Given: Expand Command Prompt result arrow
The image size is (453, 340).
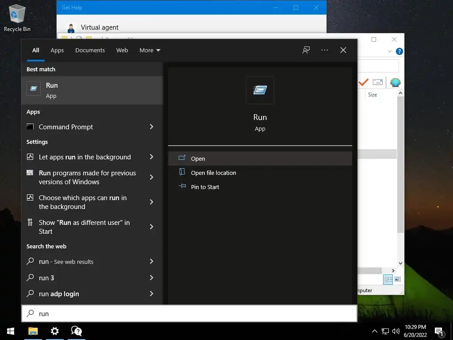Looking at the screenshot, I should click(x=151, y=127).
